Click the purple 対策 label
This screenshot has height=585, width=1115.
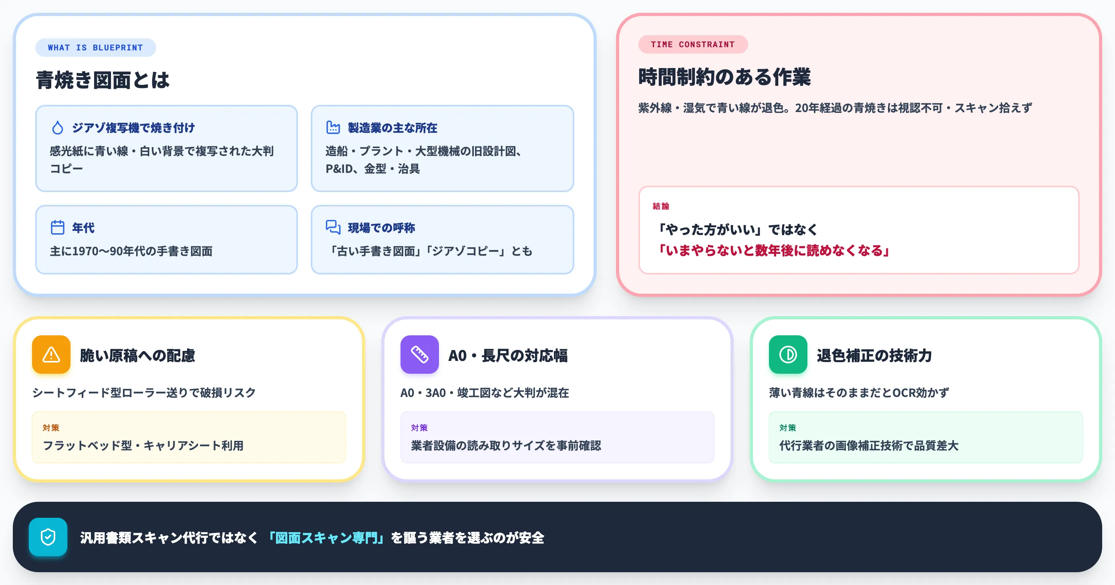419,428
